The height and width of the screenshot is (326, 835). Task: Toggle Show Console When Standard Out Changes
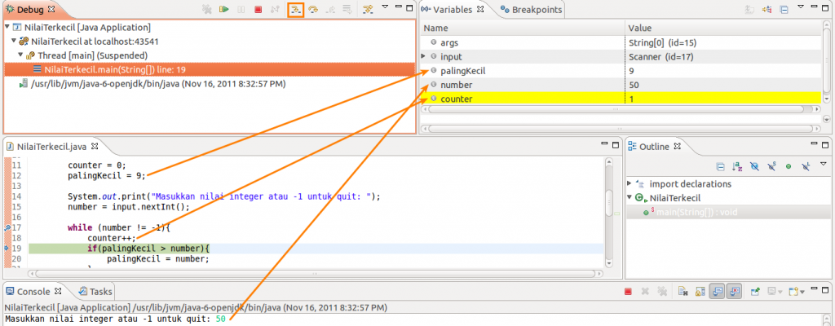(x=717, y=292)
